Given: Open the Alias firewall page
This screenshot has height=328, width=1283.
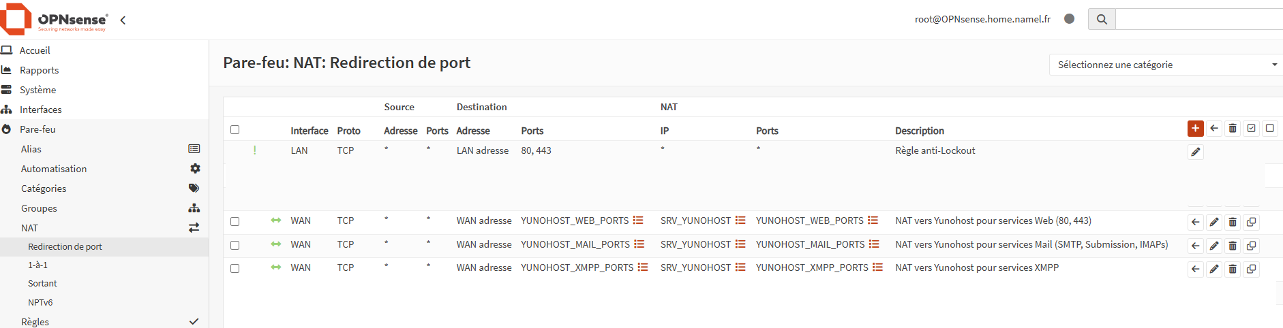Looking at the screenshot, I should (x=31, y=149).
